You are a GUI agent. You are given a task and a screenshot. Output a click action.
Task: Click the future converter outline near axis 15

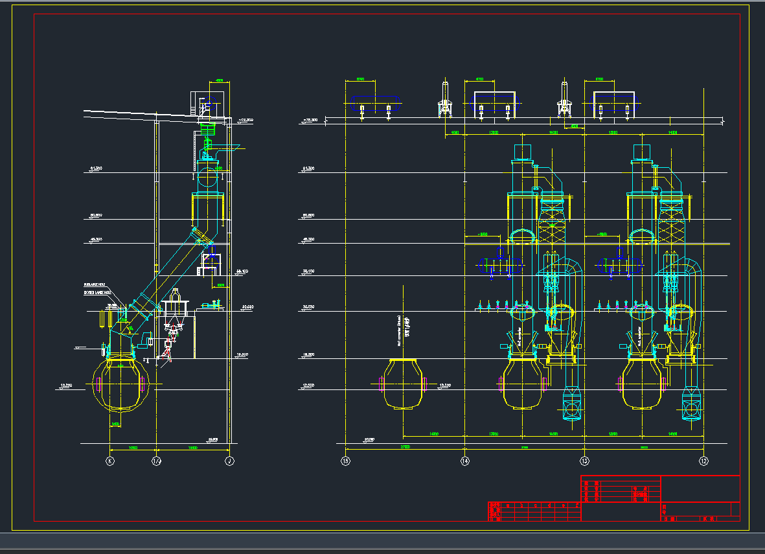point(402,384)
